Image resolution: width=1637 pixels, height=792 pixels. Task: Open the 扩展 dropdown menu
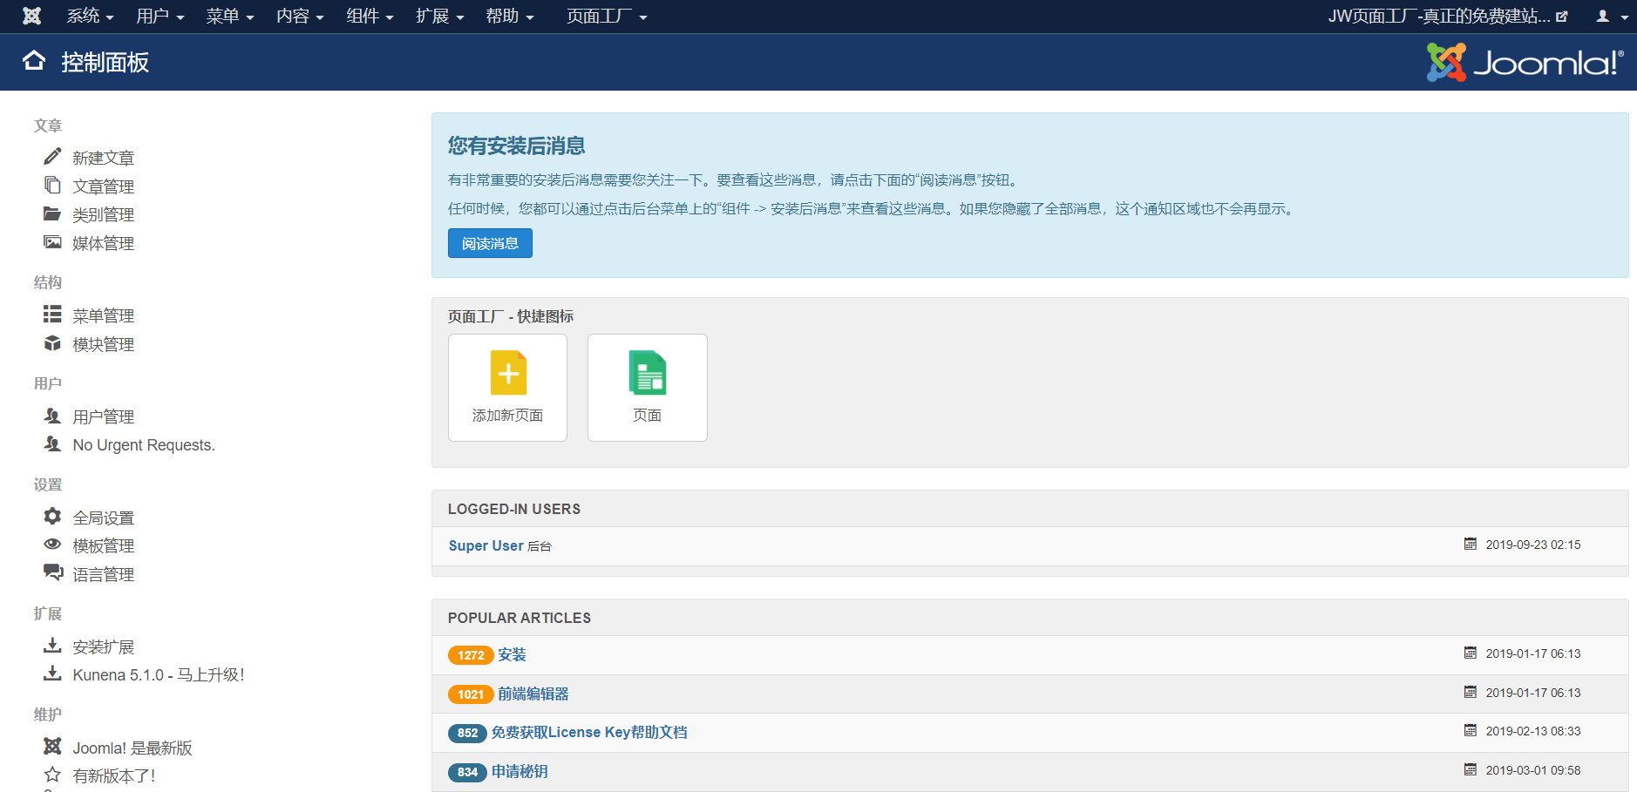[439, 17]
